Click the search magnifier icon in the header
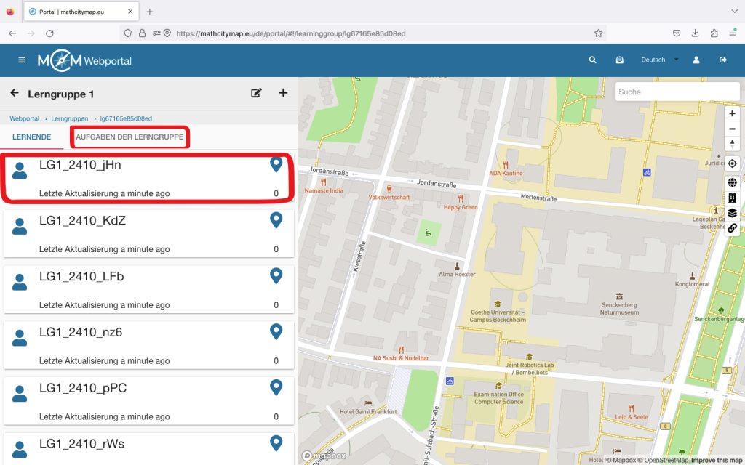The image size is (745, 465). tap(593, 60)
